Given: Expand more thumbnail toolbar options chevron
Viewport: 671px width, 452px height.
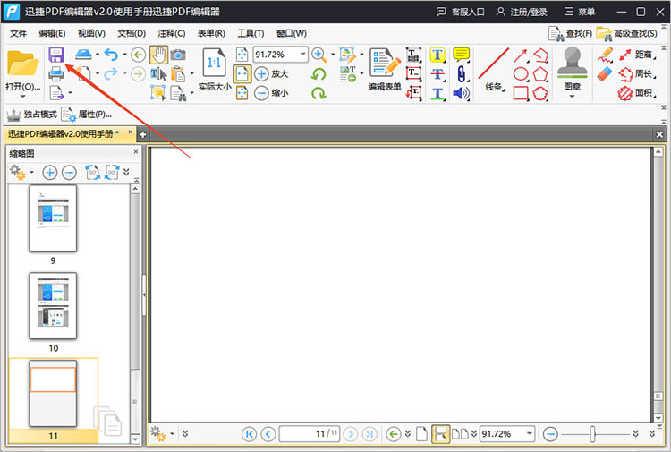Looking at the screenshot, I should click(126, 172).
